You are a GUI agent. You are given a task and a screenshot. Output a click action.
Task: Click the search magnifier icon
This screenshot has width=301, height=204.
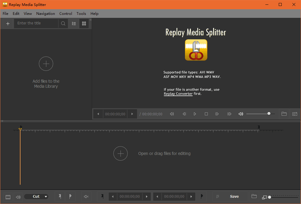(63, 23)
